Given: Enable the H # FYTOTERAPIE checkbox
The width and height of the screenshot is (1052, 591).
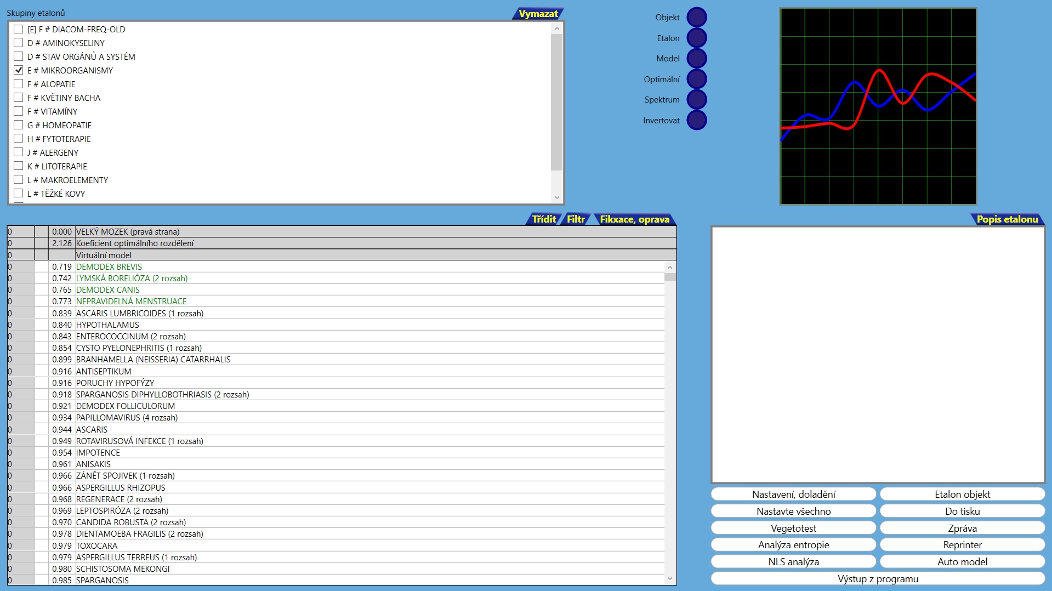Looking at the screenshot, I should [x=19, y=139].
